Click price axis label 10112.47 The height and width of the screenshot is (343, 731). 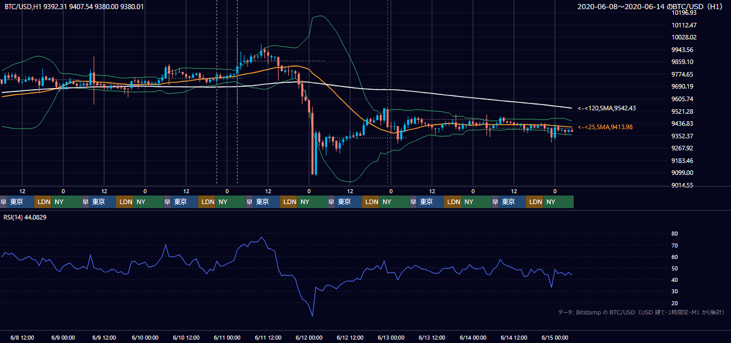click(684, 25)
